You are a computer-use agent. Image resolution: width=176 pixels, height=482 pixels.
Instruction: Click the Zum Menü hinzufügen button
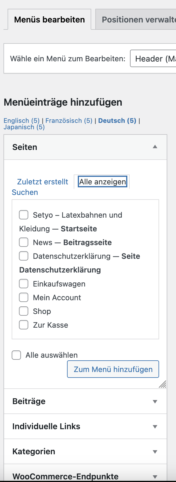click(113, 369)
